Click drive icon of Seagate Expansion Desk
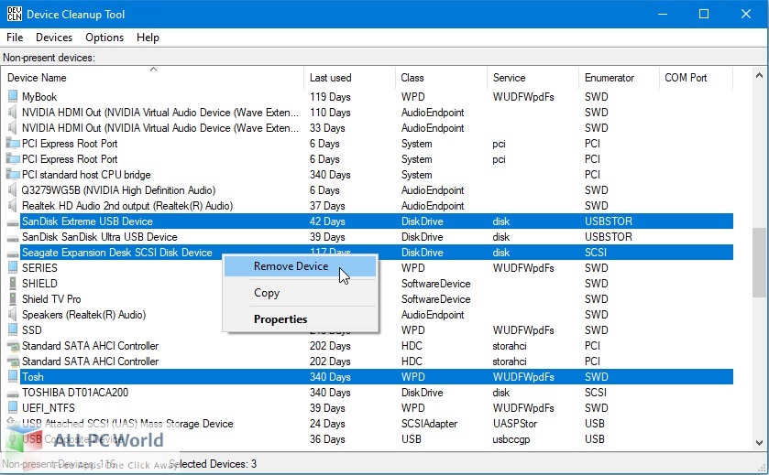This screenshot has height=475, width=769. coord(13,254)
